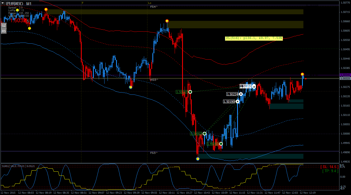Click the sun marker below the red 1.5034 price

point(29,28)
